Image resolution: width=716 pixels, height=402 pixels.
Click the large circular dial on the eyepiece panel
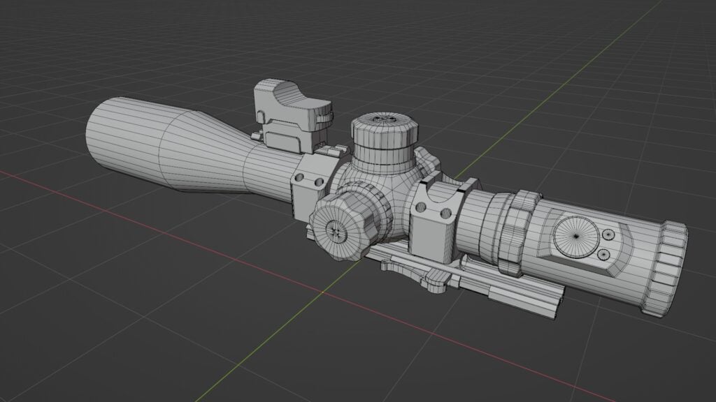click(x=576, y=237)
